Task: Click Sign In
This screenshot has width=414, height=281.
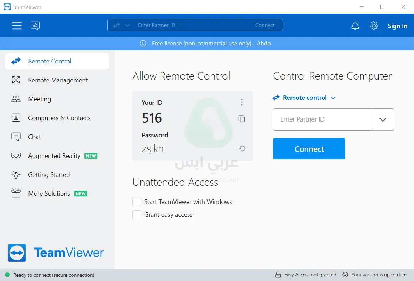Action: pos(397,26)
